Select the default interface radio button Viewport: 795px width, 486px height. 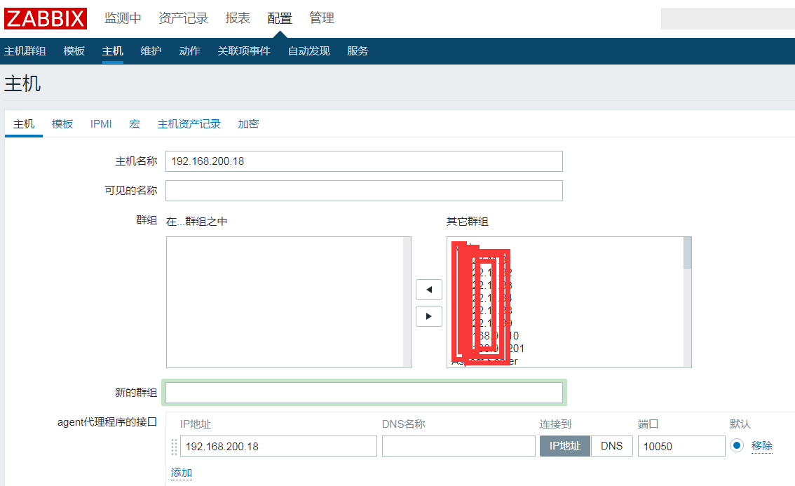point(737,445)
